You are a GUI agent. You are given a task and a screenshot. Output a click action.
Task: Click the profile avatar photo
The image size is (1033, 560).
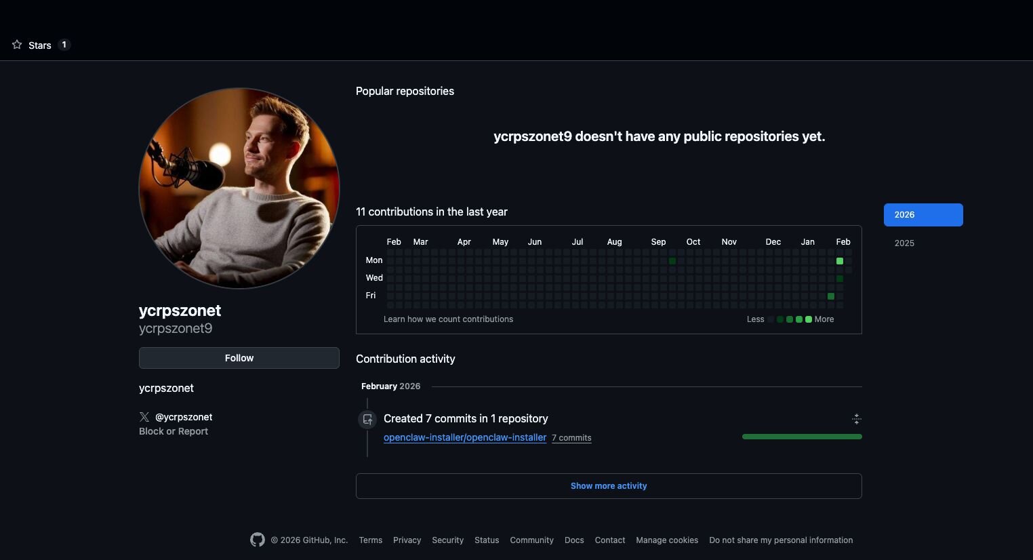pyautogui.click(x=239, y=188)
